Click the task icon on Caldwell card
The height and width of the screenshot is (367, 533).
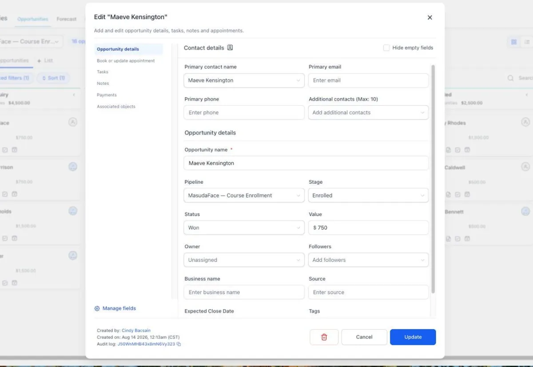tap(457, 194)
